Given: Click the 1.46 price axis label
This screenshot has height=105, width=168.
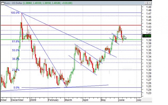Looking at the screenshot, I should [149, 17].
